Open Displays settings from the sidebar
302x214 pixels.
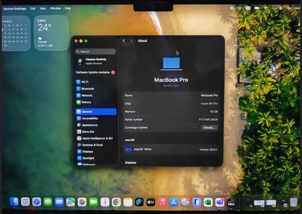pos(88,151)
